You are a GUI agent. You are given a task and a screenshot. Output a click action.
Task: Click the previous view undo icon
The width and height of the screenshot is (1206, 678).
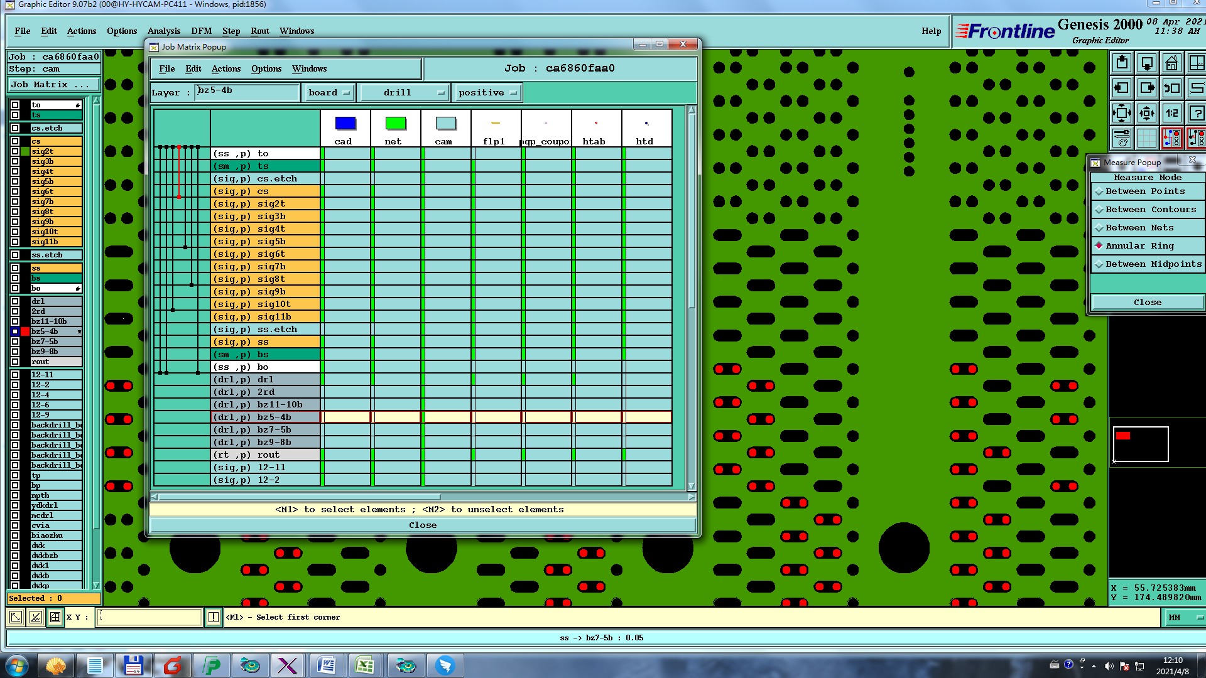1171,89
